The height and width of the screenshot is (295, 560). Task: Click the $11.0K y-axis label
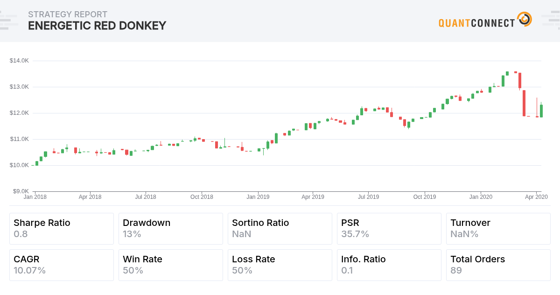[19, 139]
